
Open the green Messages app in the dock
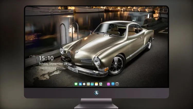(x=76, y=84)
